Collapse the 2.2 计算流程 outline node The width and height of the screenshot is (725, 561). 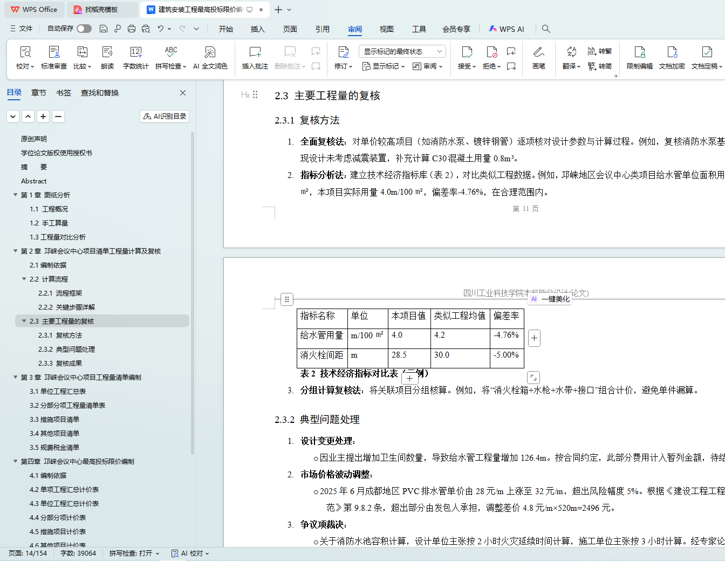pos(24,279)
